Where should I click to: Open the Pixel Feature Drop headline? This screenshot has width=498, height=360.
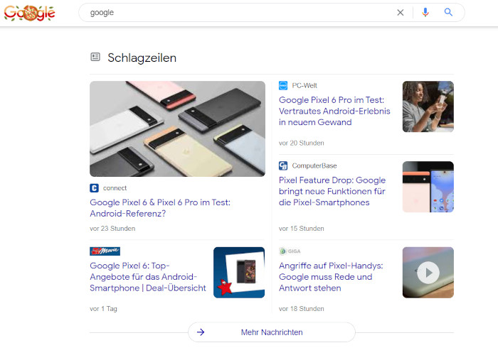click(x=332, y=191)
